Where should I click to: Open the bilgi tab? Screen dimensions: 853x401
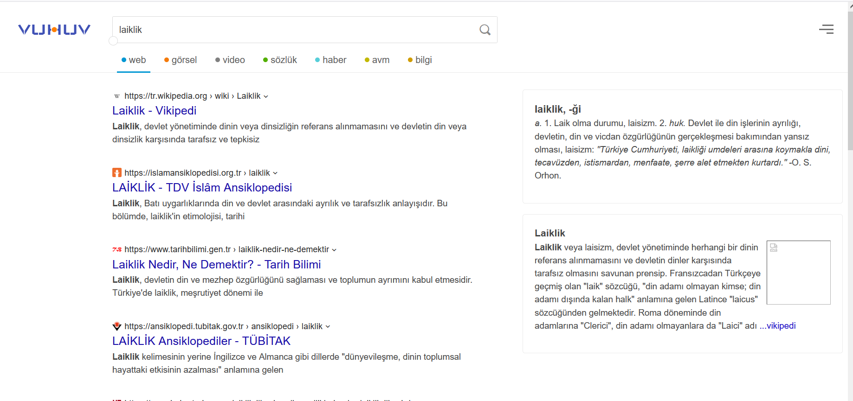[420, 60]
